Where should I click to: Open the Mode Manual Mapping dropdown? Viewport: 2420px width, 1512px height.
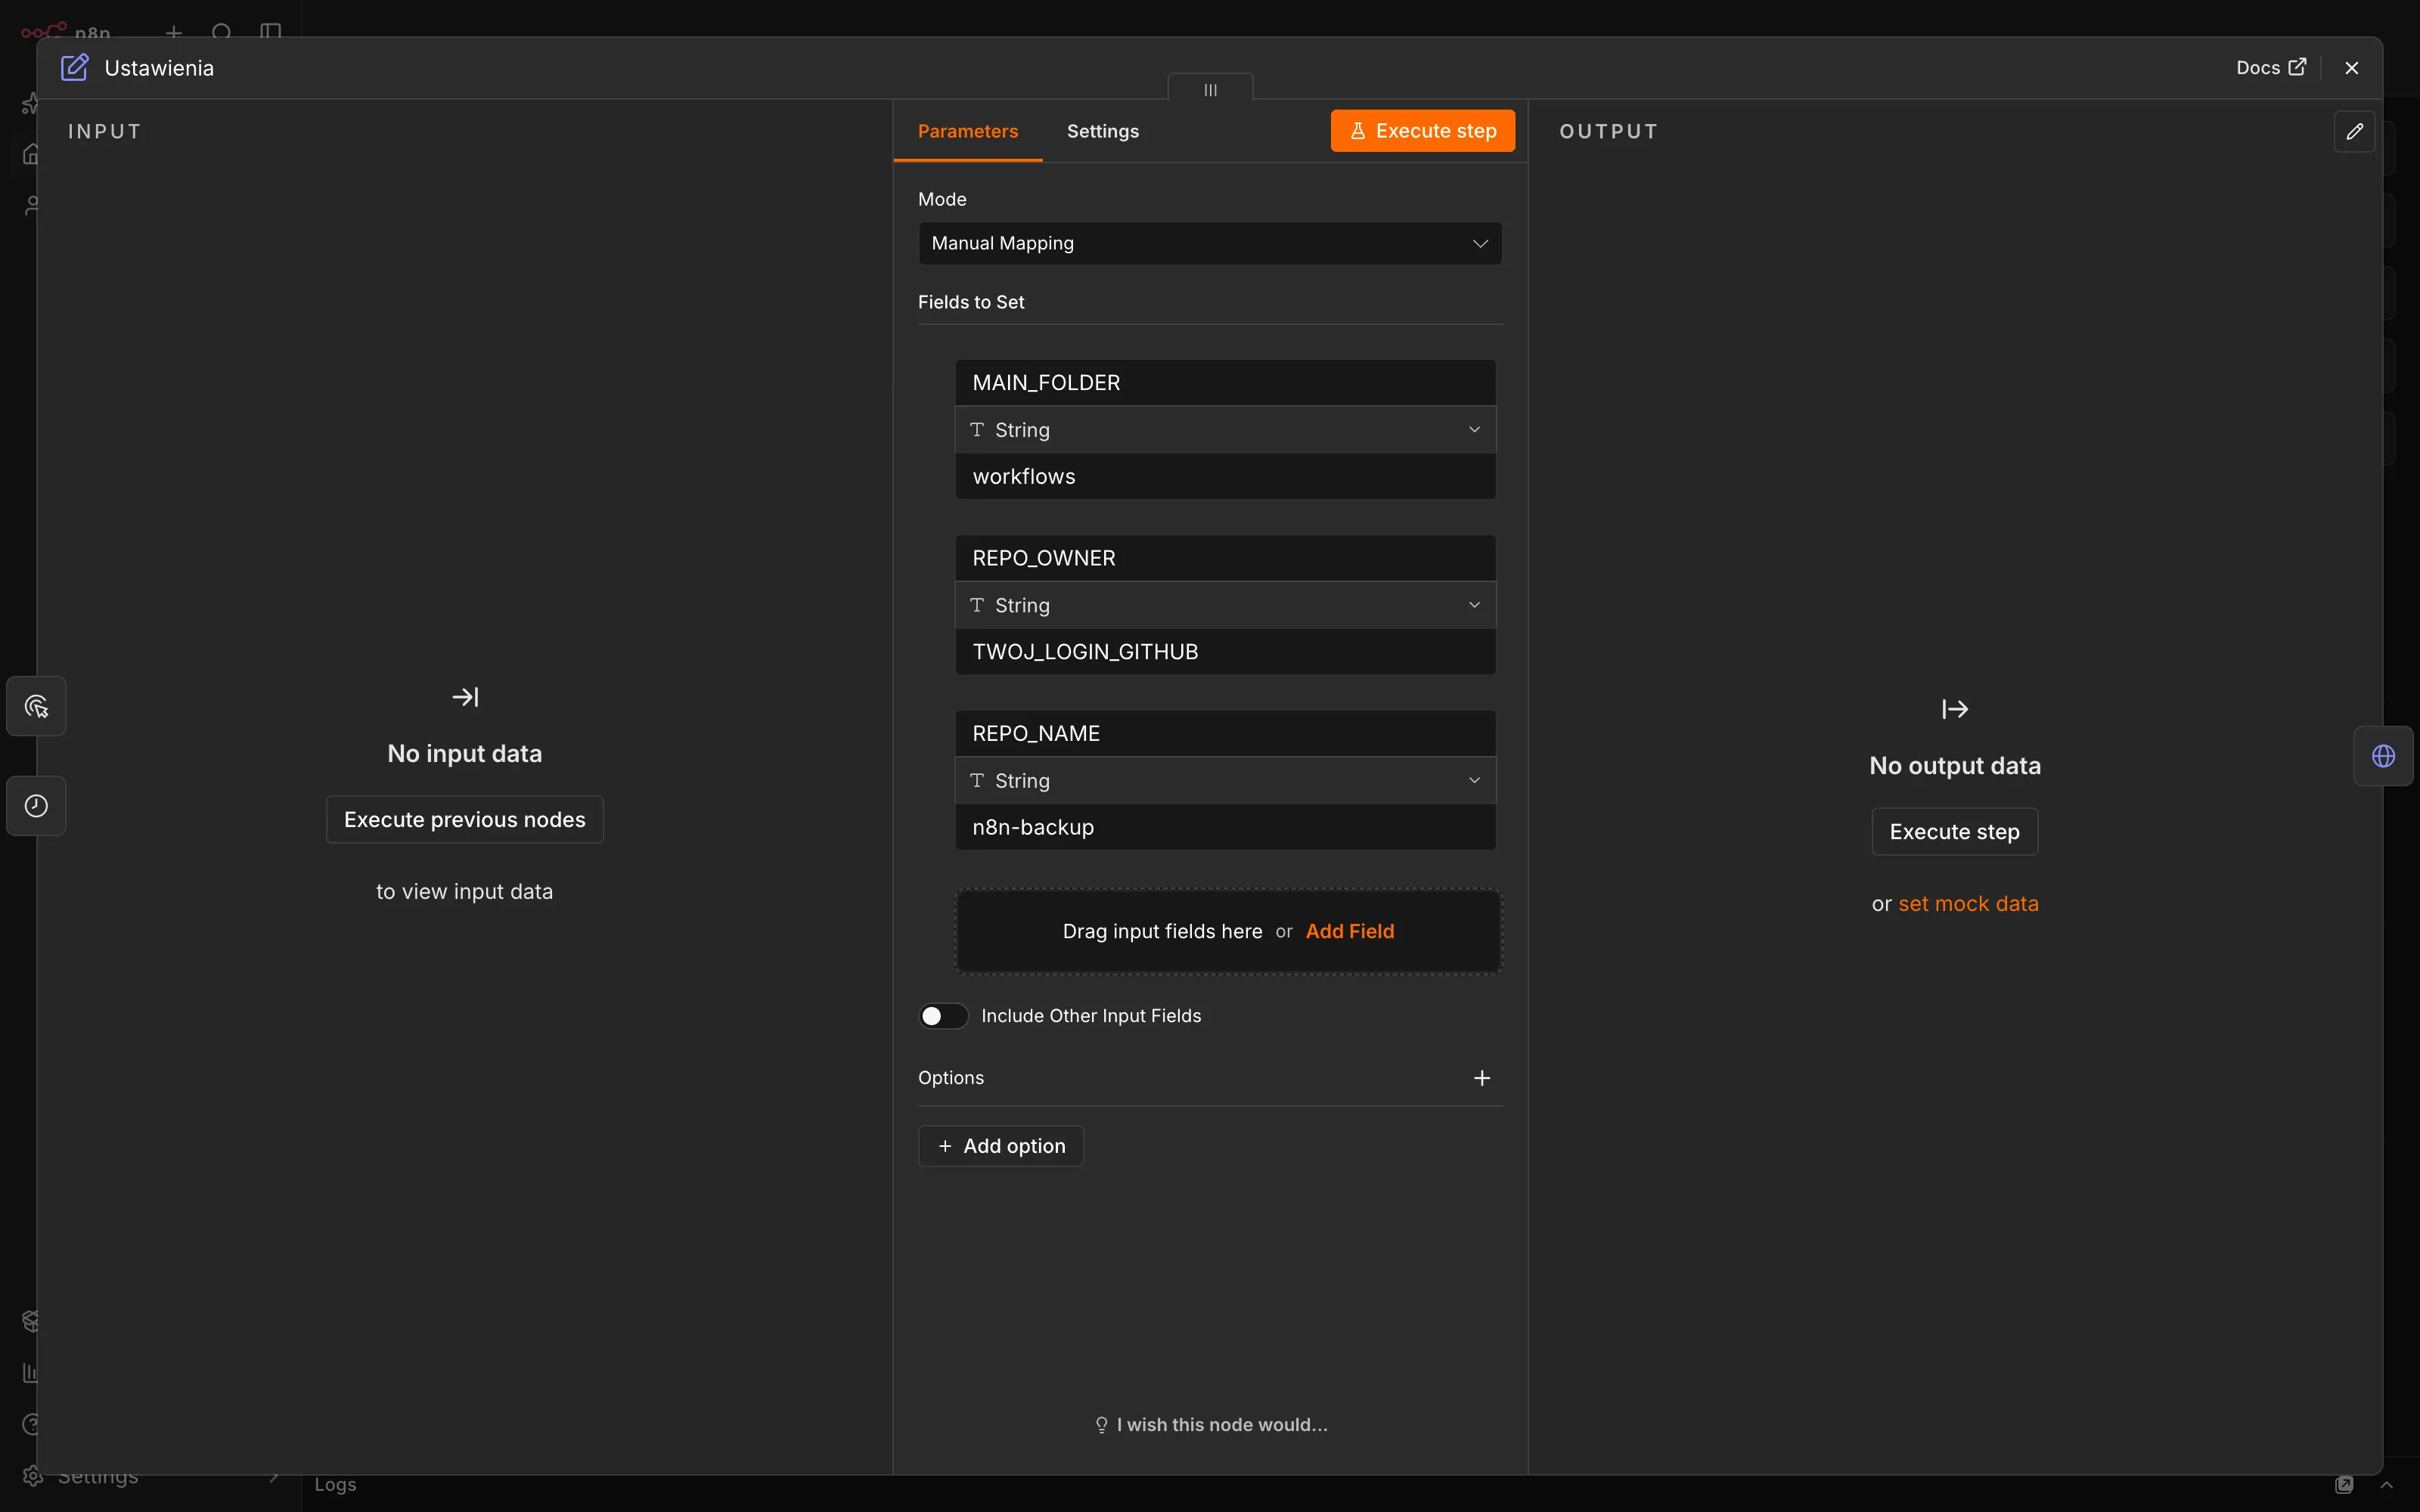(x=1210, y=243)
